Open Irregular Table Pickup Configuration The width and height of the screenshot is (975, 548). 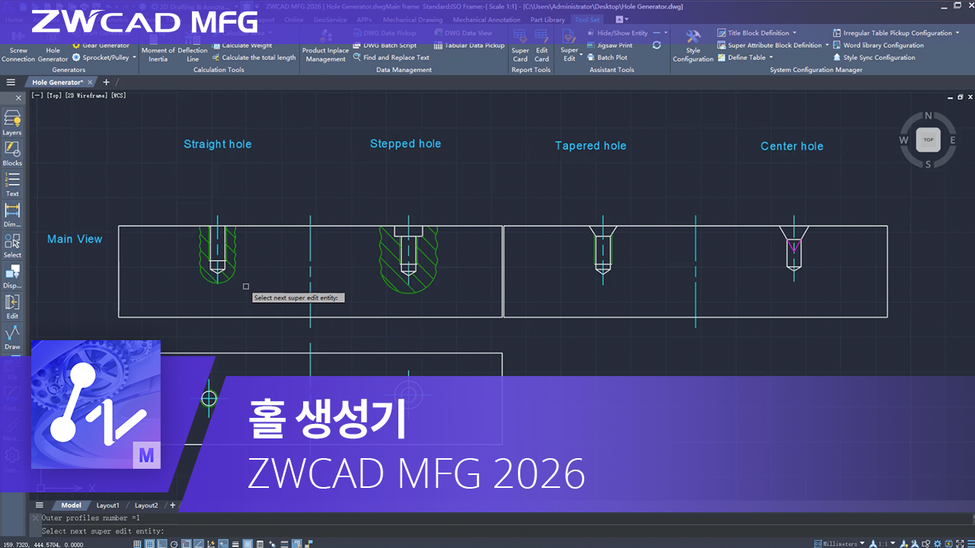892,33
